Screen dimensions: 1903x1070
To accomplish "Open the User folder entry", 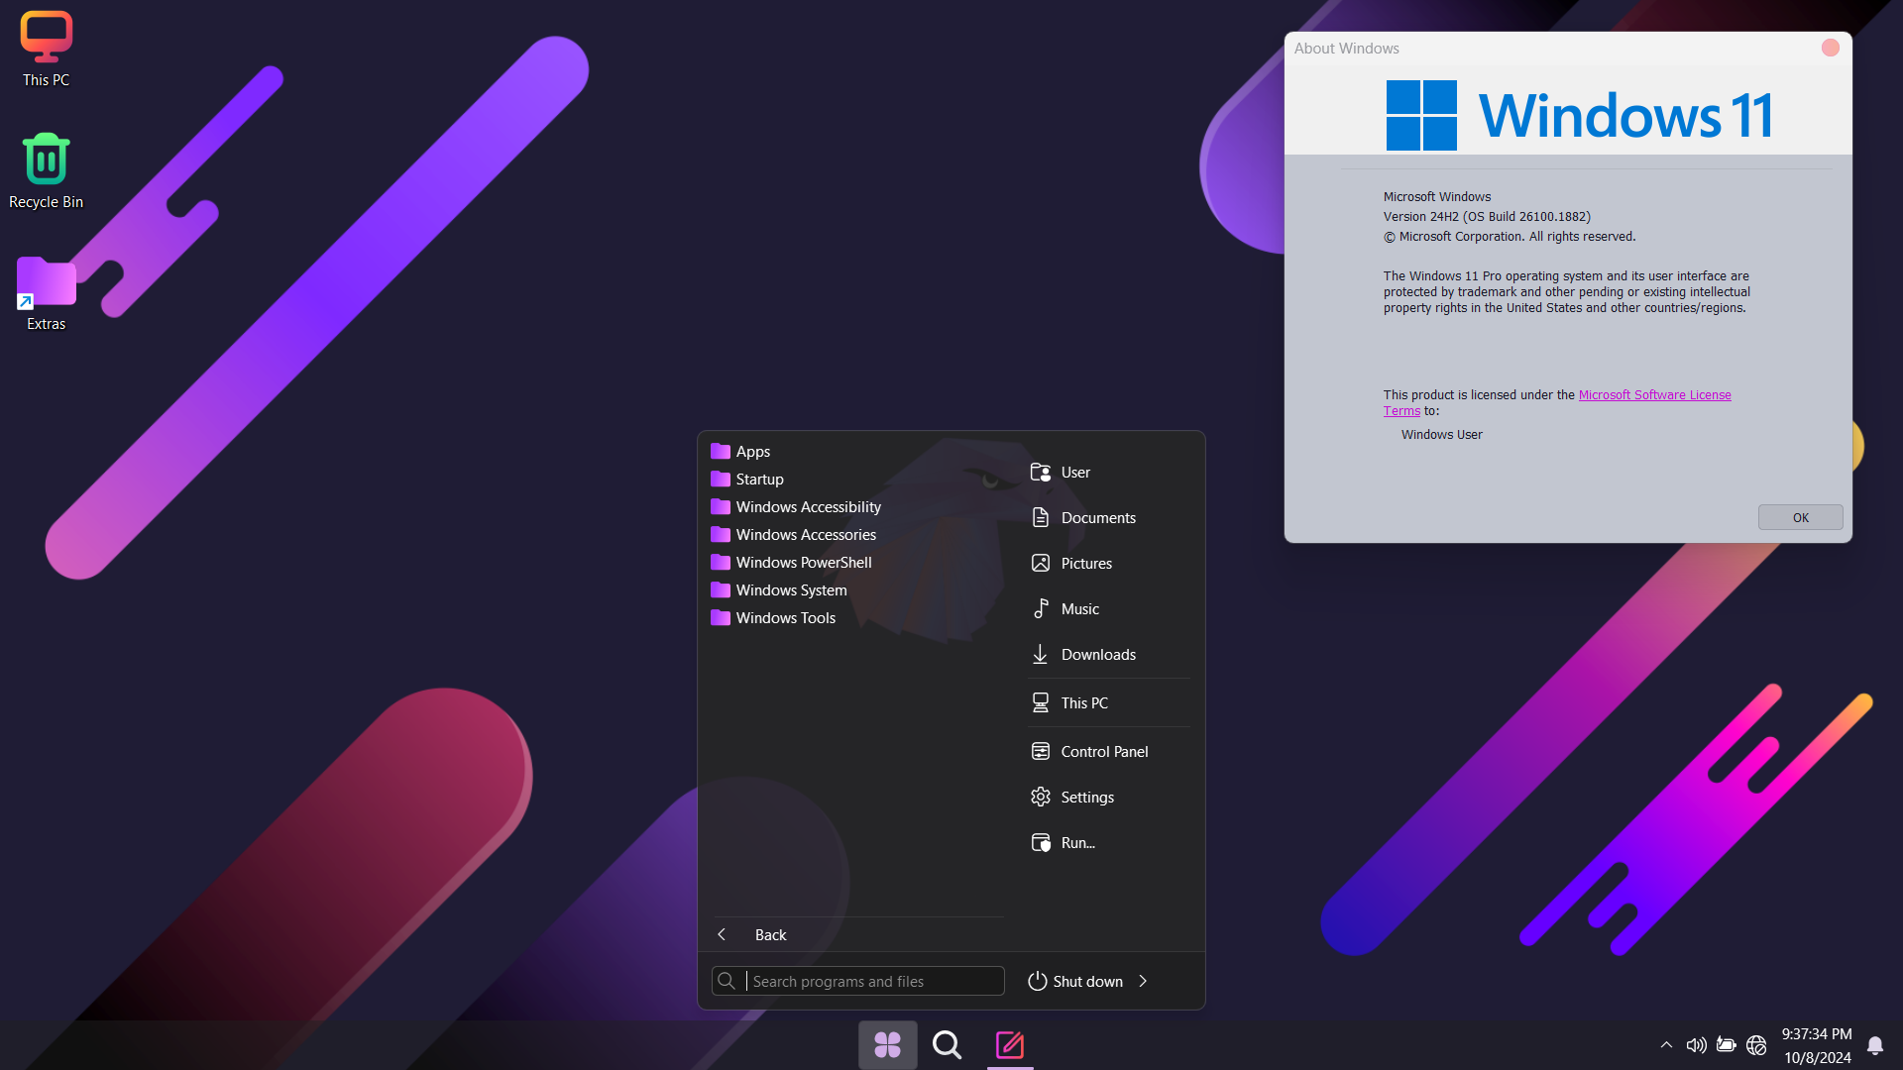I will pyautogui.click(x=1108, y=472).
